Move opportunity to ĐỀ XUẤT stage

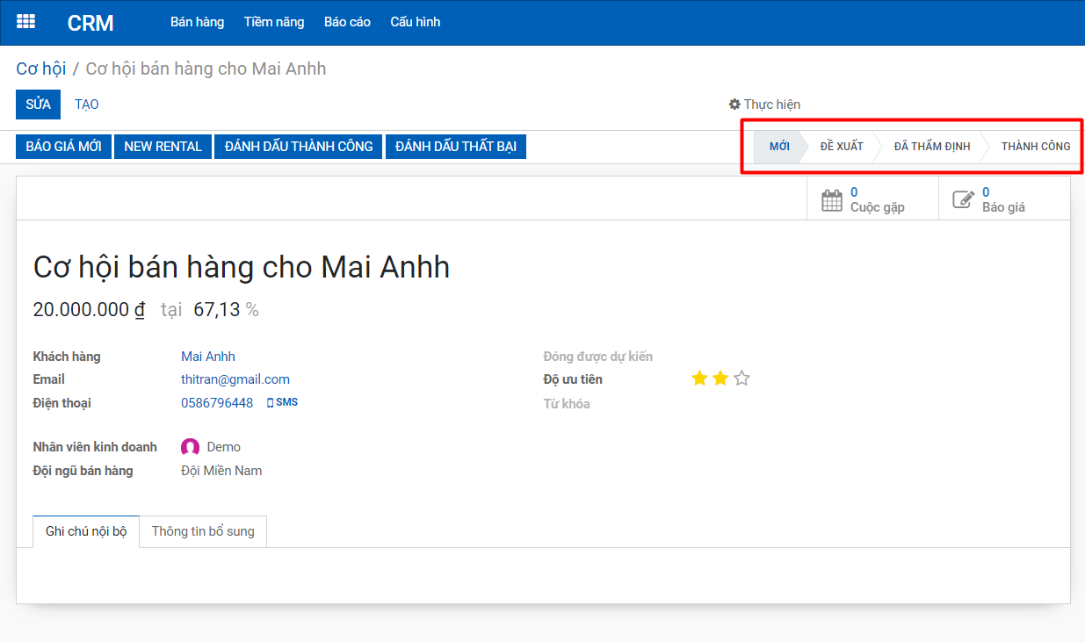[x=842, y=147]
